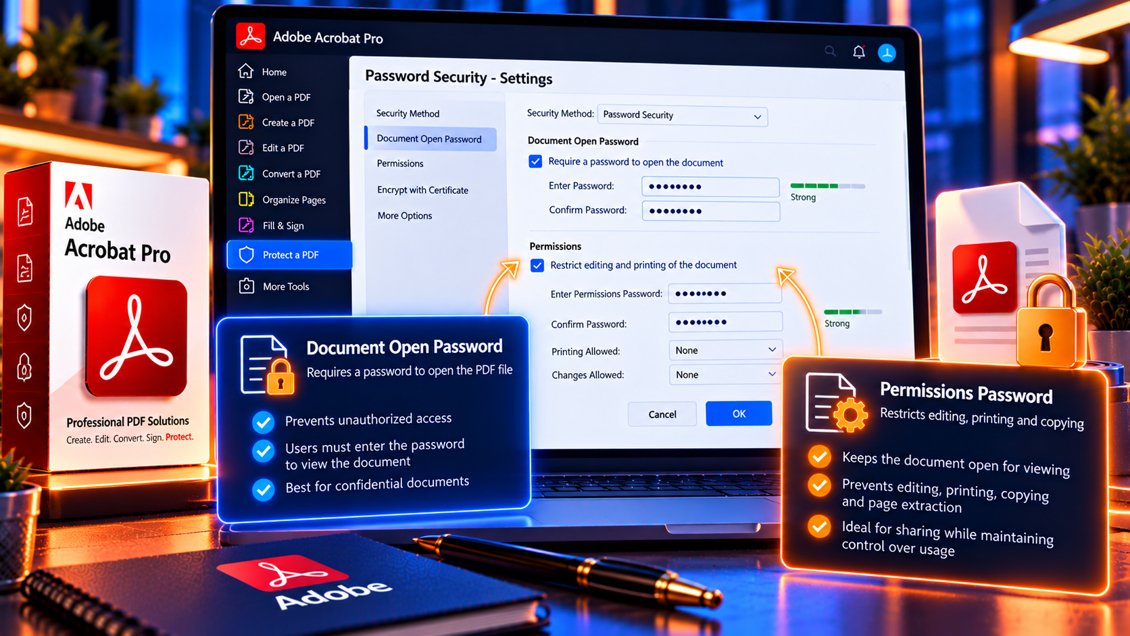Screen dimensions: 1130x636
Task: Click the Organize Pages icon
Action: 246,199
